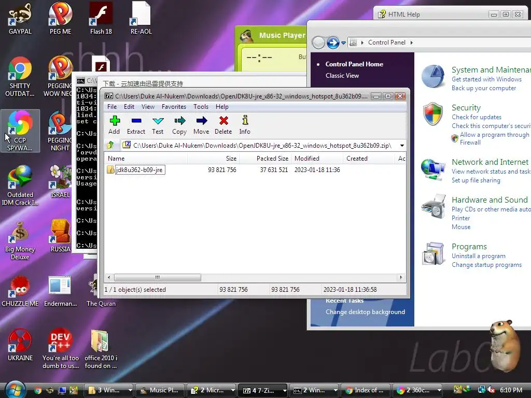
Task: Click Set up file sharing link
Action: point(476,180)
